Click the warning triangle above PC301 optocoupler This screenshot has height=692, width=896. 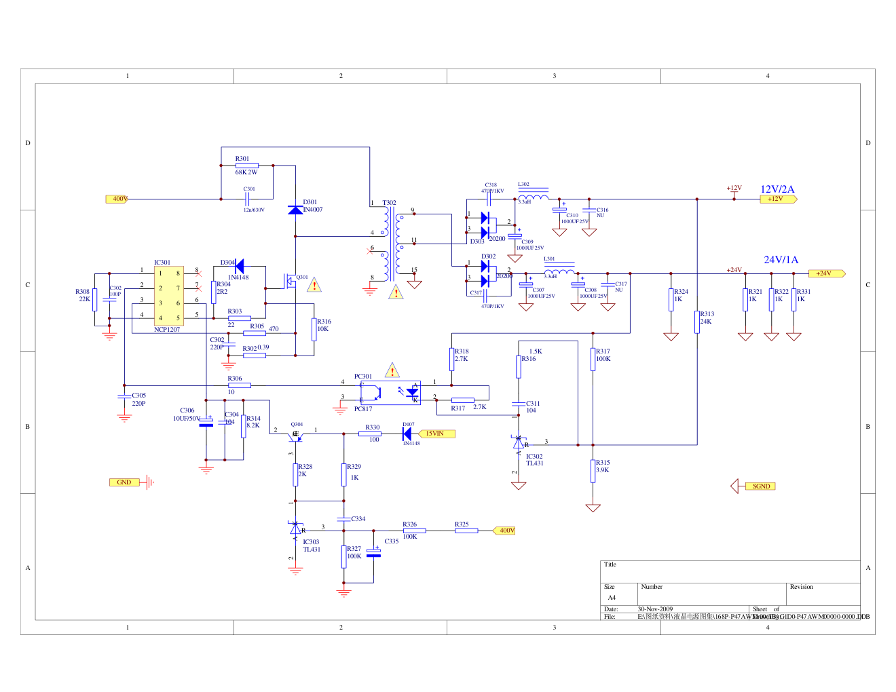392,370
